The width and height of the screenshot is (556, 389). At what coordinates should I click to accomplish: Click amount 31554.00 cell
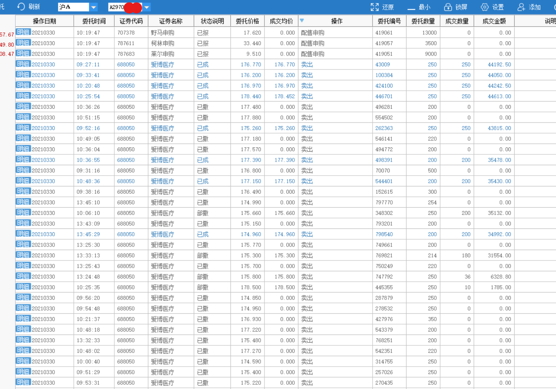pos(494,255)
